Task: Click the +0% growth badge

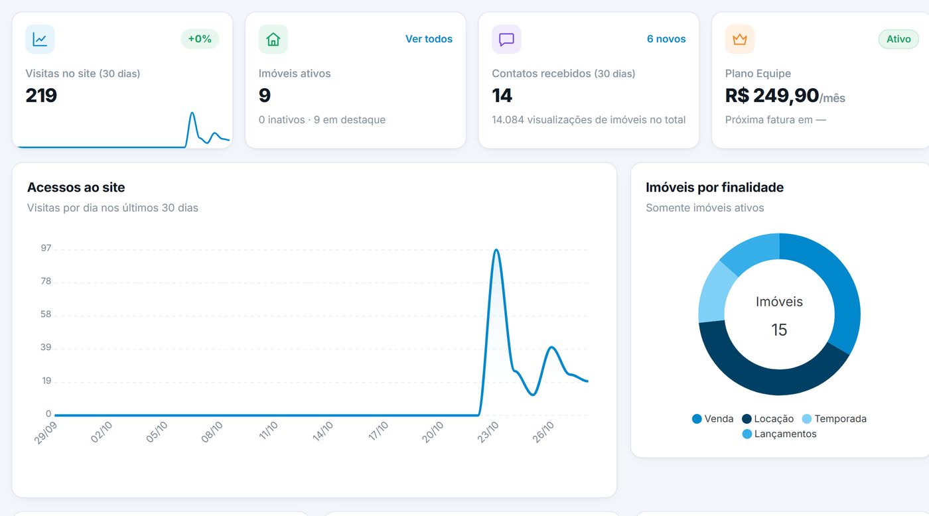Action: pyautogui.click(x=200, y=39)
